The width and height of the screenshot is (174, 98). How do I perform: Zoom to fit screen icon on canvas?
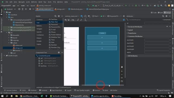click(x=122, y=81)
